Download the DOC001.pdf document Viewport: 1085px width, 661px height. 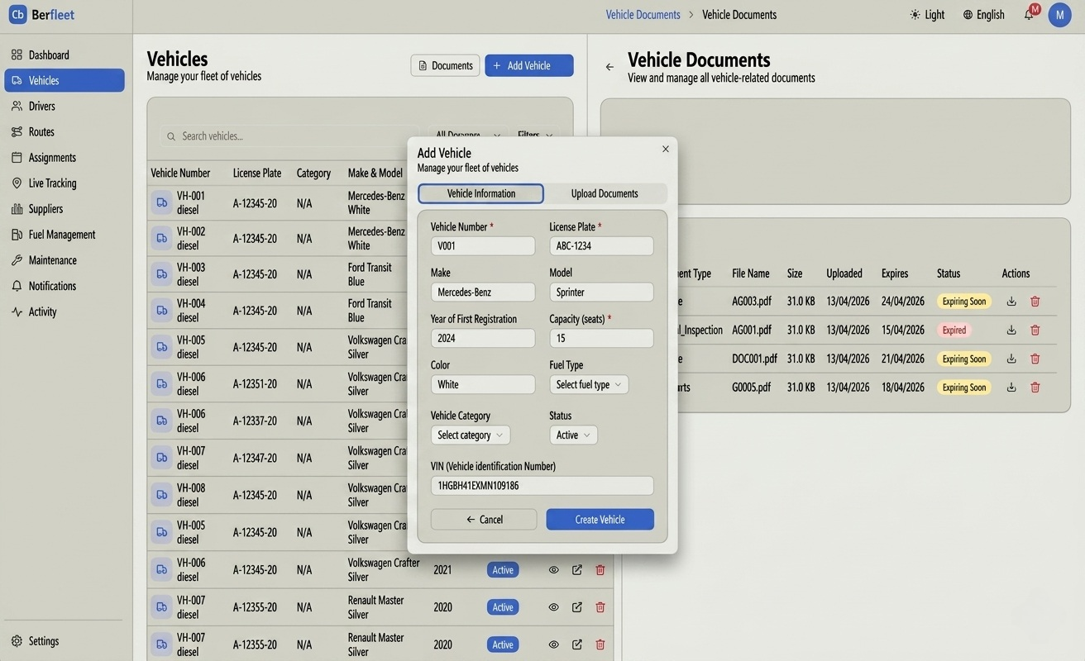(x=1011, y=359)
